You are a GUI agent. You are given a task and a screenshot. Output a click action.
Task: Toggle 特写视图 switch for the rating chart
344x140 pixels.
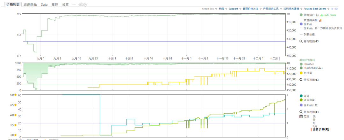click(x=317, y=112)
